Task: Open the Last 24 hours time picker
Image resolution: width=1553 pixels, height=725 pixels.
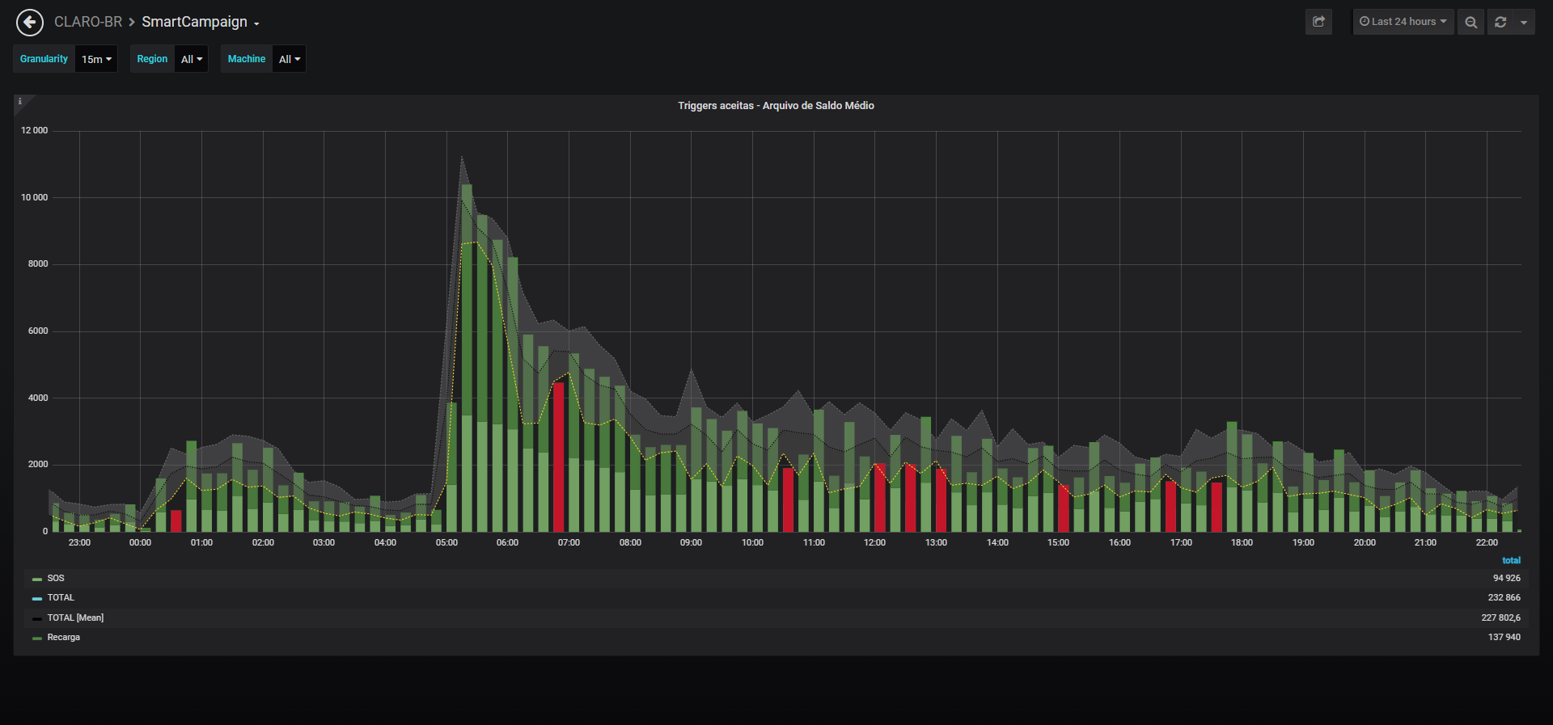Action: (1403, 22)
